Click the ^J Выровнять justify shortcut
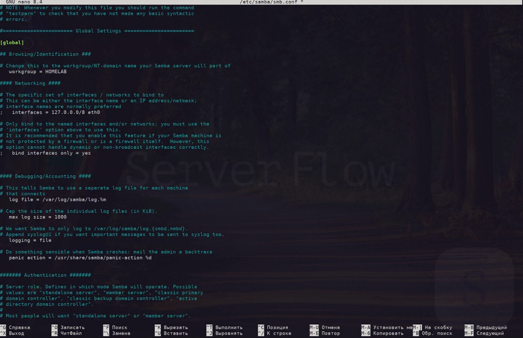The image size is (523, 338). click(x=224, y=333)
